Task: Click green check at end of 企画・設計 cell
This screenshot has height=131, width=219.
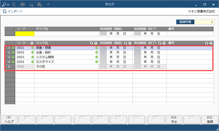Action: tap(97, 53)
